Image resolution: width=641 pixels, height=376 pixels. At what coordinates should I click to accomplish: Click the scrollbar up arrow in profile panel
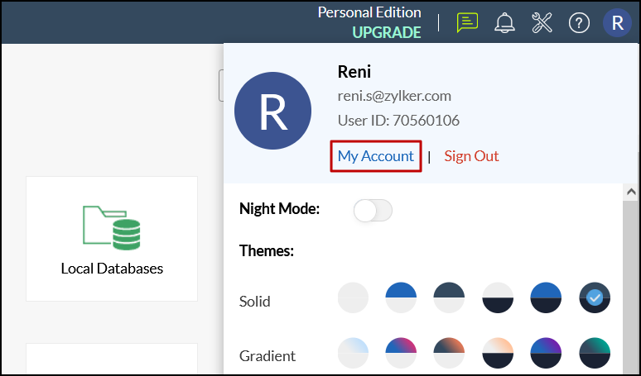click(x=631, y=192)
